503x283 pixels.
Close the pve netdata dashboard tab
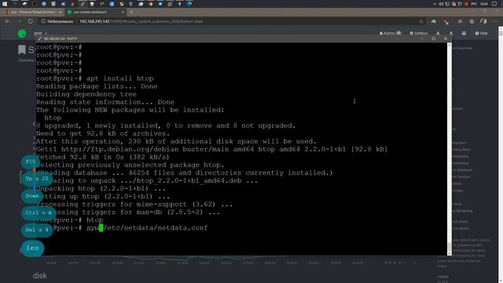click(123, 13)
